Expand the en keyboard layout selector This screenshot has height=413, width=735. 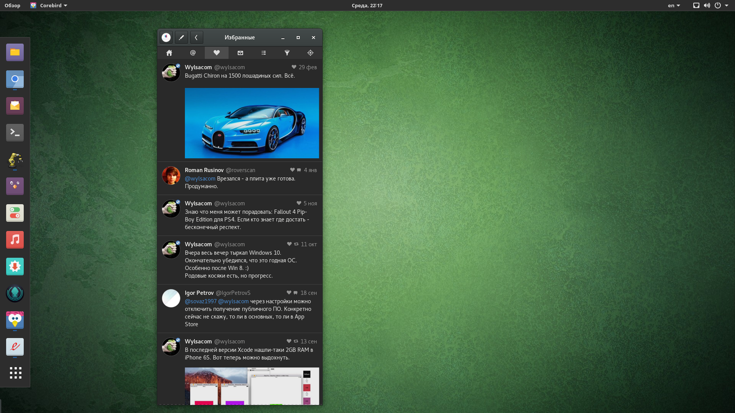[x=674, y=6]
